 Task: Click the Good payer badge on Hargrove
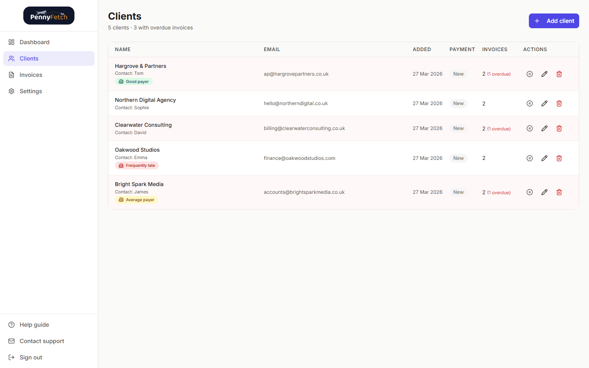[x=134, y=81]
